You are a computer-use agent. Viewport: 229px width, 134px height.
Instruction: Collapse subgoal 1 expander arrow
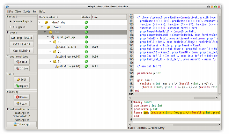(50, 42)
